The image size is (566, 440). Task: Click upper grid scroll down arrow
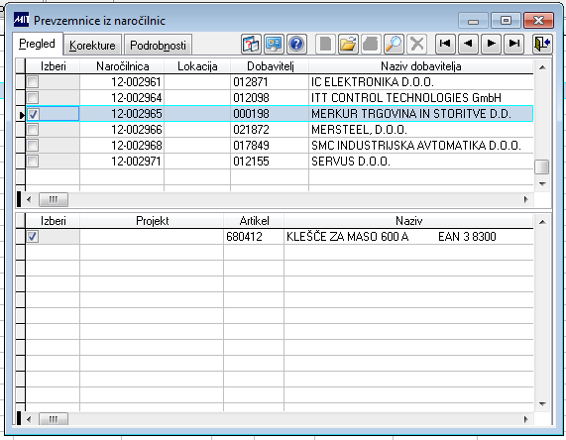point(542,184)
